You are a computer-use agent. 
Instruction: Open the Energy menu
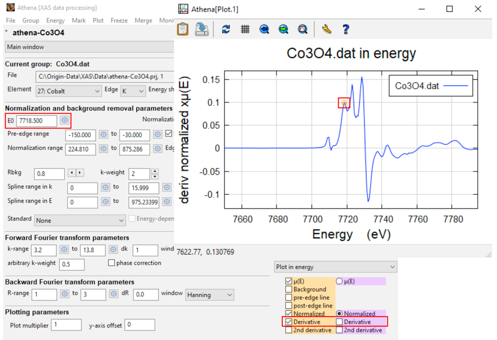point(55,20)
